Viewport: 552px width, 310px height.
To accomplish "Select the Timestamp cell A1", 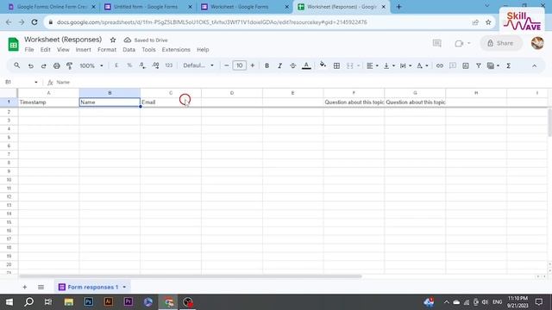I will 48,102.
